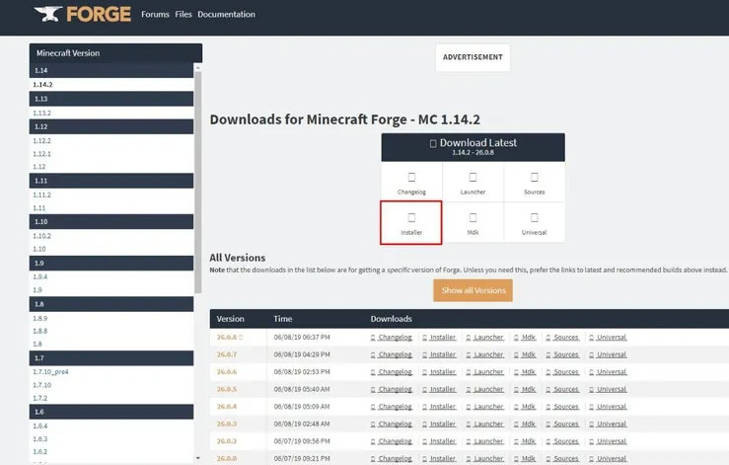
Task: Collapse the 1.14 version group header
Action: point(111,70)
